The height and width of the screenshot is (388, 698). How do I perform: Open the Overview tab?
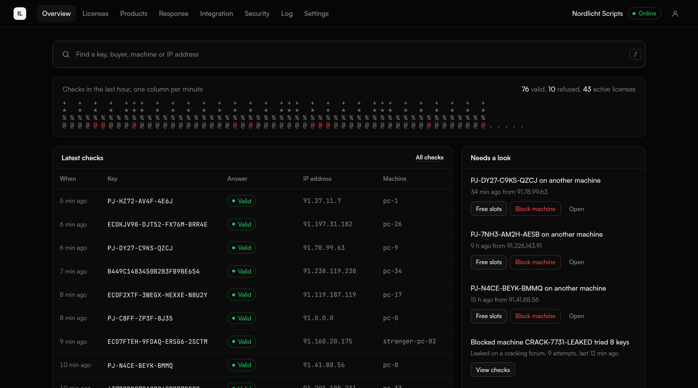coord(56,14)
